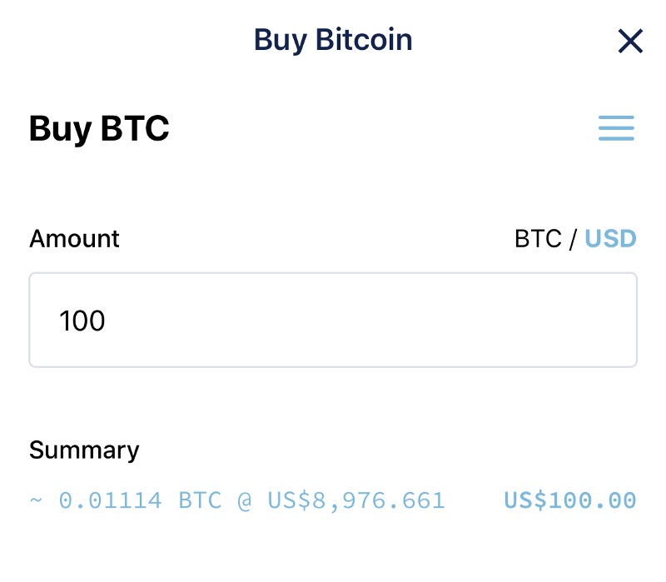The width and height of the screenshot is (666, 582).
Task: Click the Buy BTC heading
Action: 99,129
